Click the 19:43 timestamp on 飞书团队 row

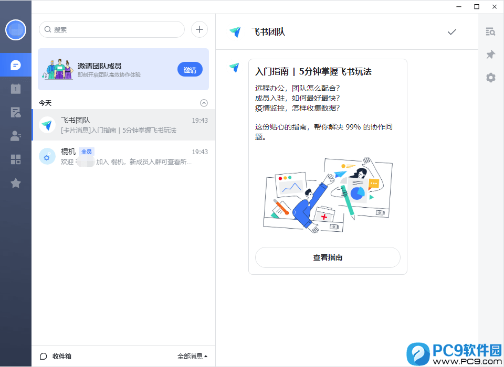coord(200,121)
